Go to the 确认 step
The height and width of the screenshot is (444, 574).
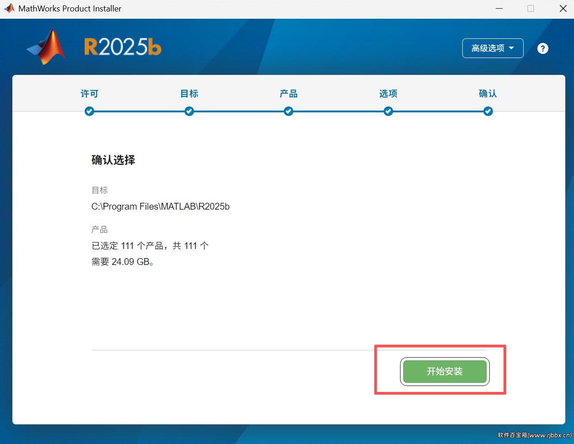tap(488, 94)
